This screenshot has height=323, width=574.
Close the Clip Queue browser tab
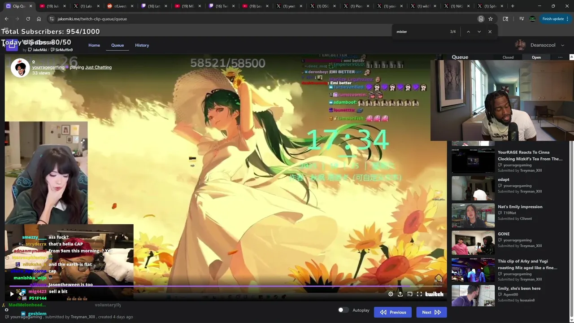pos(30,6)
